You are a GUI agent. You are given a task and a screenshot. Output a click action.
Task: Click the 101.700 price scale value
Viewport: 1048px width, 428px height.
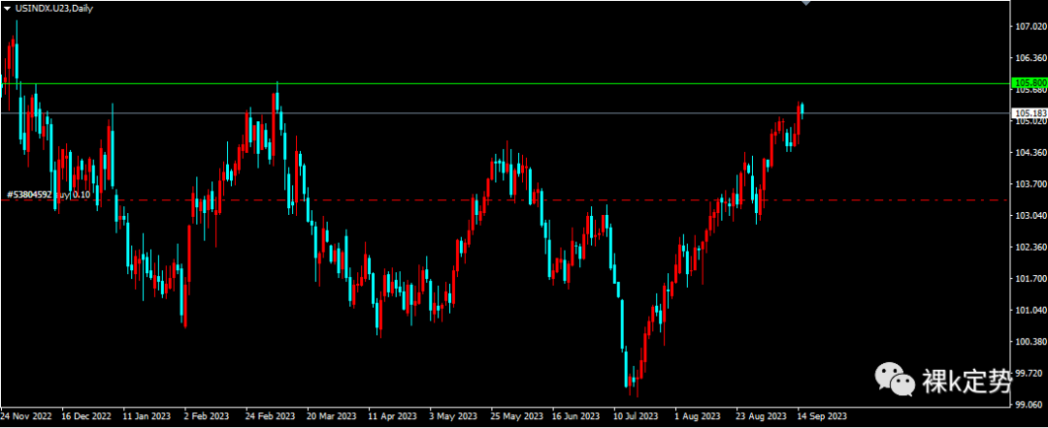[1030, 279]
